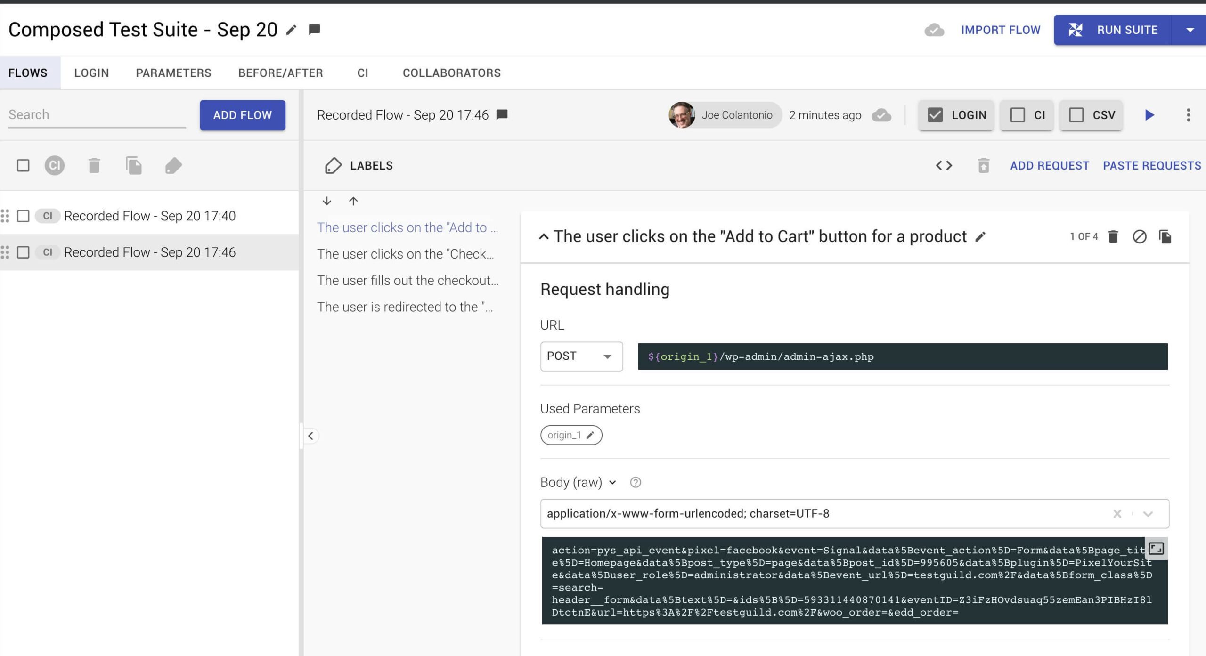Screen dimensions: 1206x656
Task: Select the FLOWS tab
Action: coord(28,73)
